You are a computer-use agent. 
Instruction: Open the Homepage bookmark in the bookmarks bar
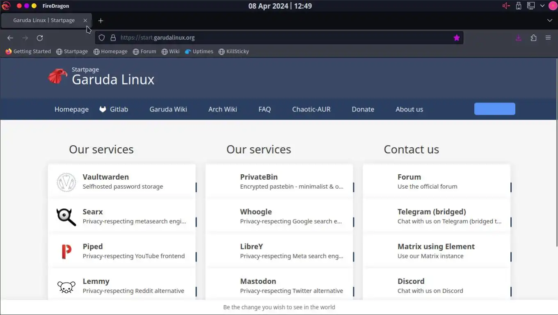click(110, 51)
